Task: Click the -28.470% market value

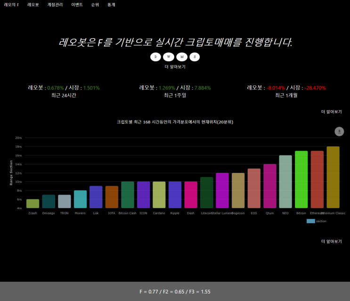Action: click(x=315, y=88)
